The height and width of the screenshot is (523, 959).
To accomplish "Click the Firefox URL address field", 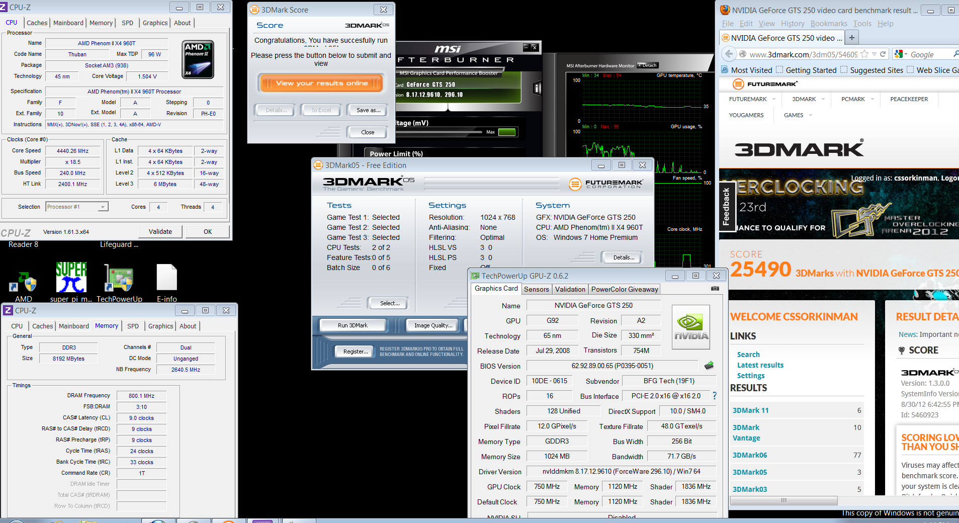I will tap(803, 54).
